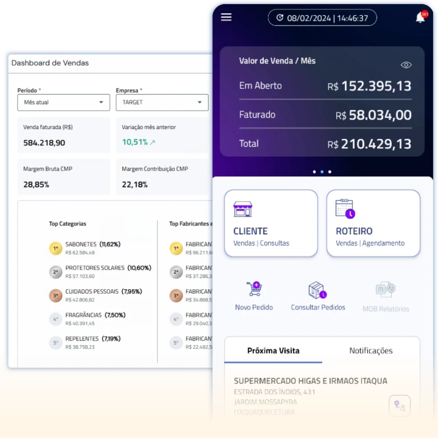This screenshot has width=438, height=438.
Task: Open the hamburger menu
Action: click(x=226, y=17)
